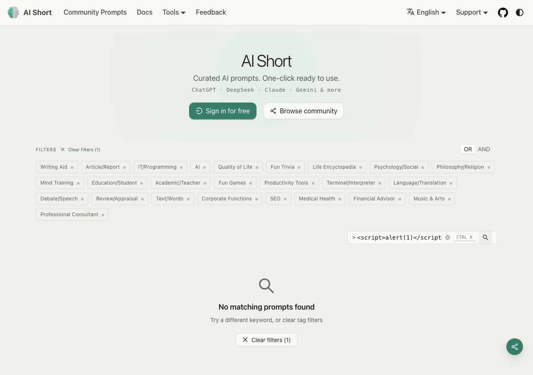Viewport: 533px width, 375px height.
Task: Select the Productivity Tools tag
Action: [x=289, y=183]
